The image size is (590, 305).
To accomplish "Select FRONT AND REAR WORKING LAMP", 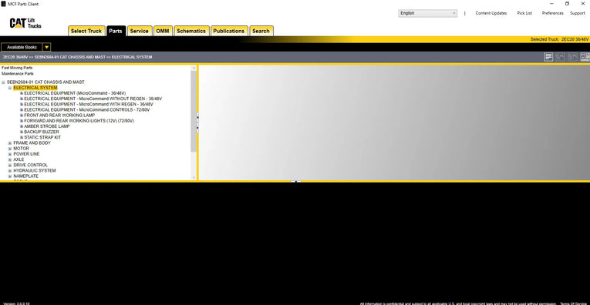I will click(x=59, y=116).
